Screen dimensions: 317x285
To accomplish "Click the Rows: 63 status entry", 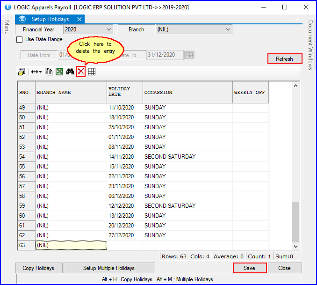I will [x=174, y=256].
